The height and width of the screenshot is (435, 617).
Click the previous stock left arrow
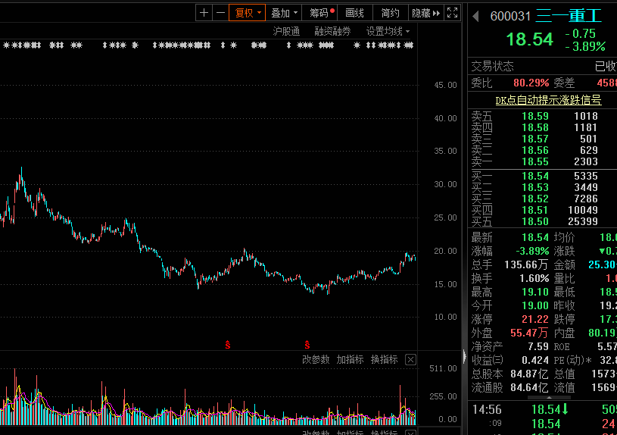click(476, 16)
